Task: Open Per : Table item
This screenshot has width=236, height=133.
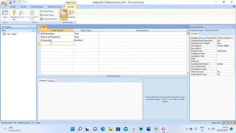Action: [12, 34]
